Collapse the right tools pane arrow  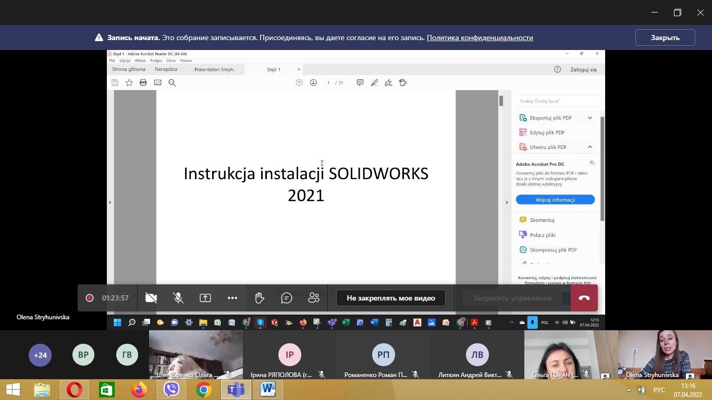point(507,202)
